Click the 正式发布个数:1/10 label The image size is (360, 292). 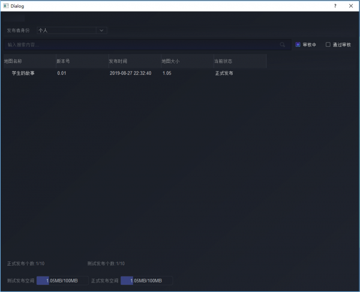coord(26,264)
